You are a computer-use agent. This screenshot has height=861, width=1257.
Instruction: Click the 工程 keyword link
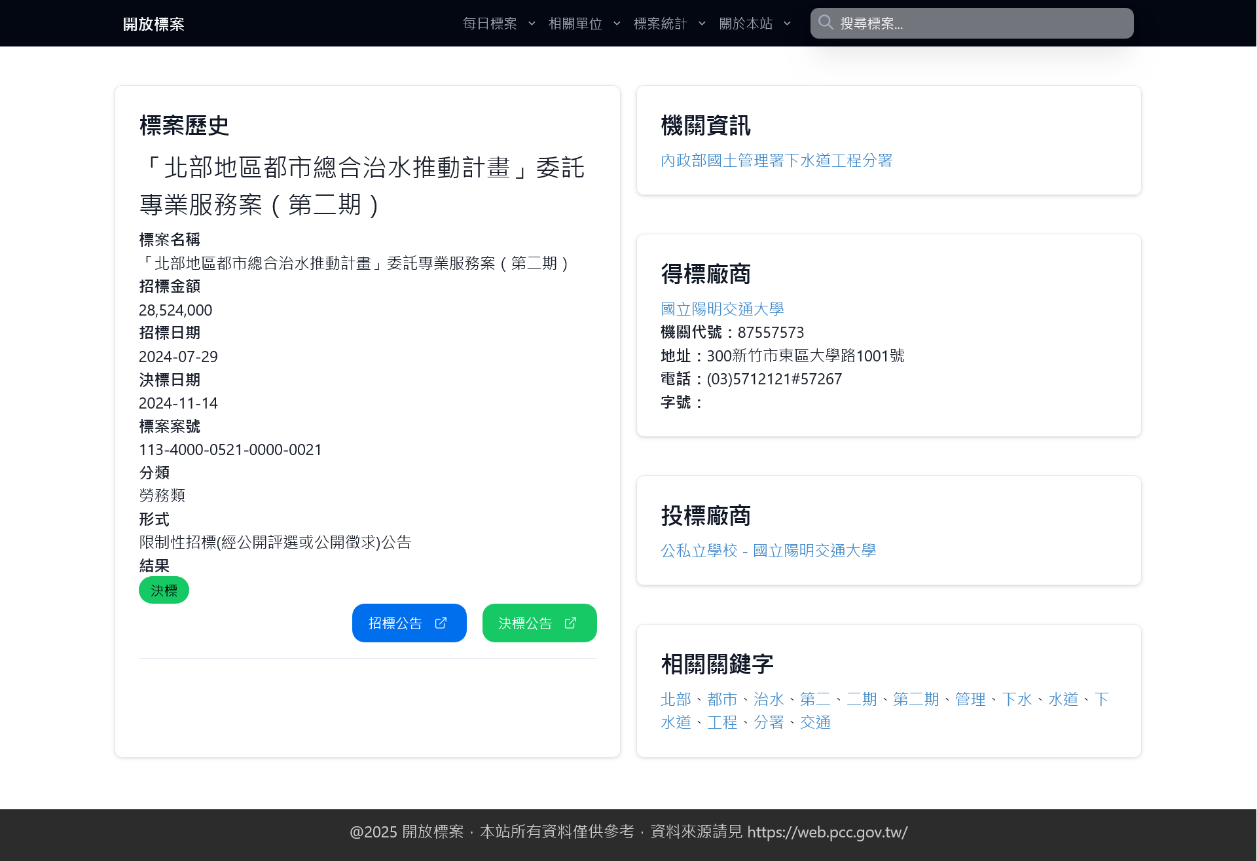coord(722,722)
